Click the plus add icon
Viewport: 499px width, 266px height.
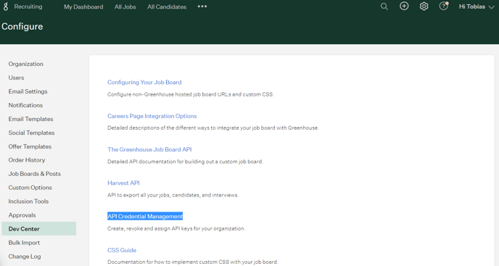pyautogui.click(x=404, y=6)
